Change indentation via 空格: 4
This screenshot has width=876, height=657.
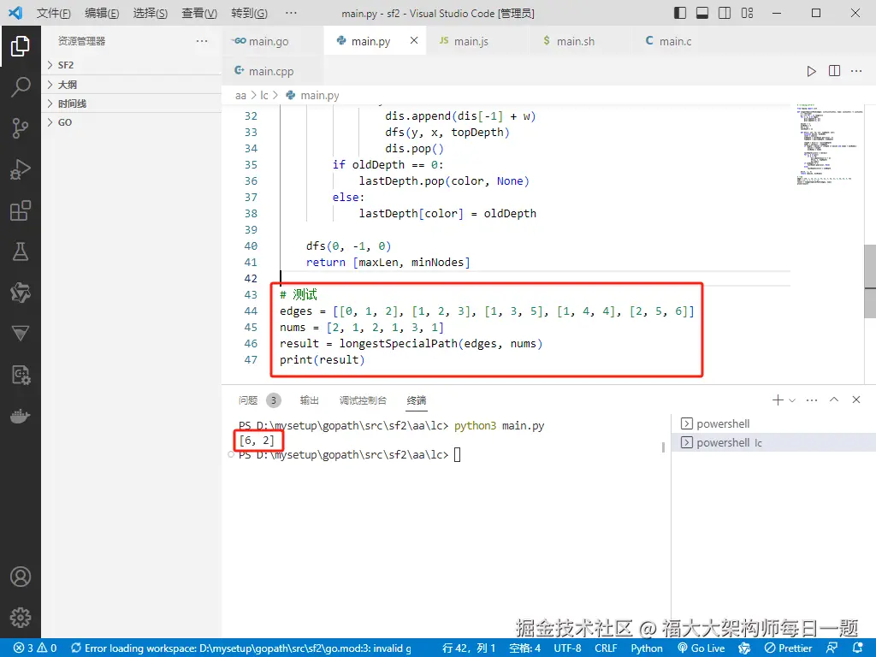pyautogui.click(x=524, y=648)
